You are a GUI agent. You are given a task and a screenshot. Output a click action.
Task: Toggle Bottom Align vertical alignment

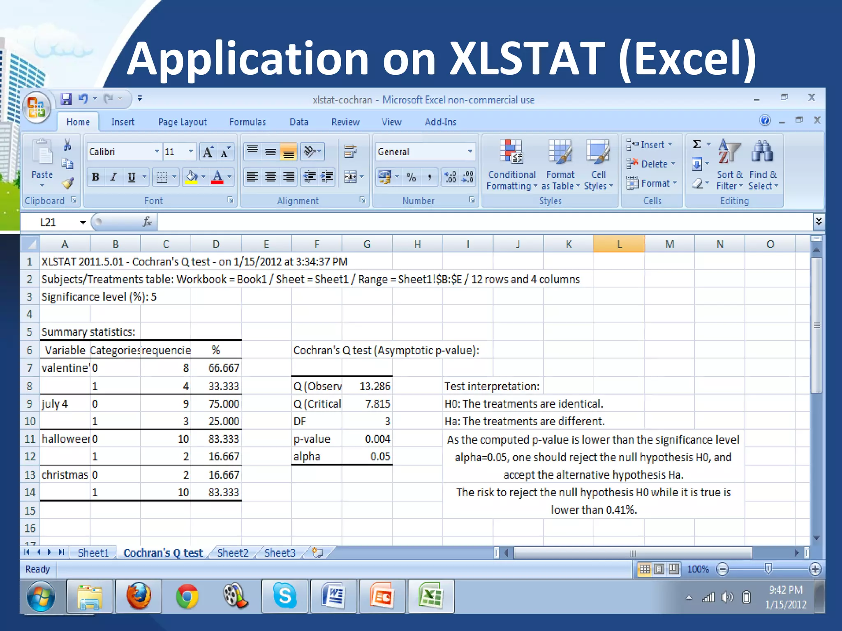289,152
